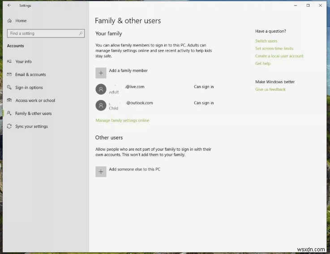Select Family & other users entry
The image size is (330, 254).
click(x=33, y=114)
